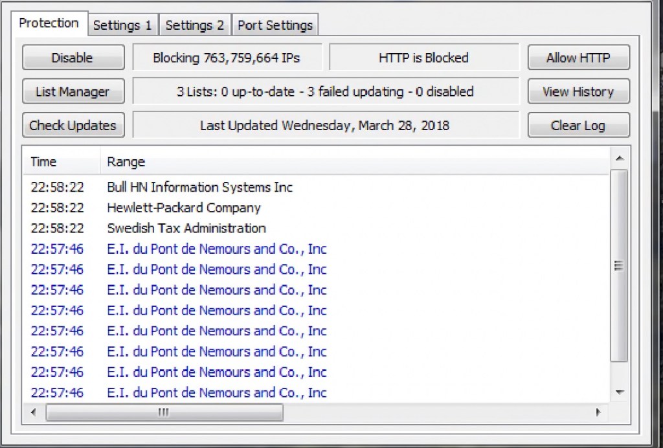Open the List Manager
Image resolution: width=663 pixels, height=448 pixels.
[x=73, y=92]
